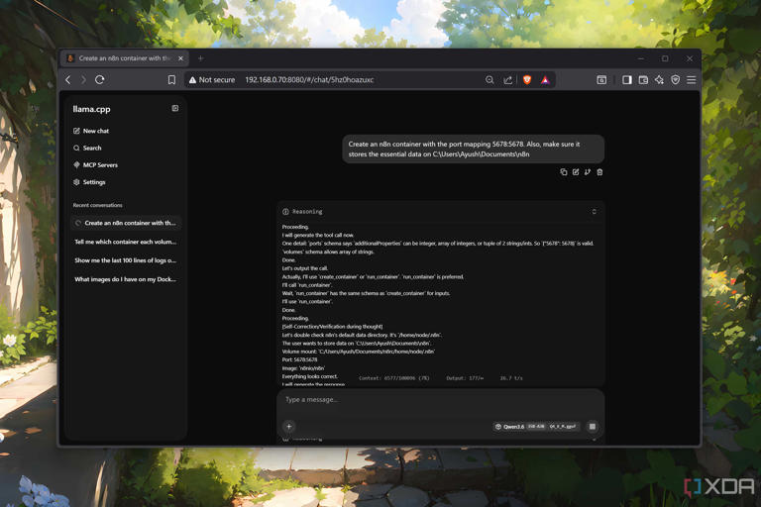Branch conversation from the user message

point(588,171)
